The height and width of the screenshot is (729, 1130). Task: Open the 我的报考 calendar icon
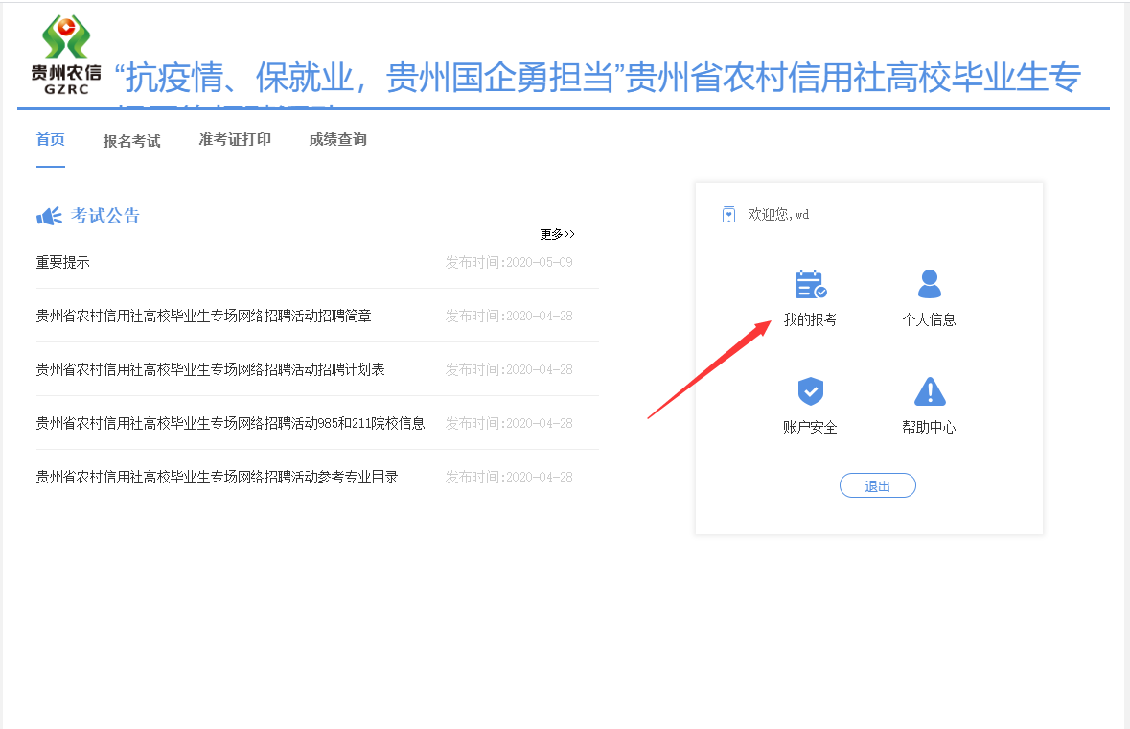810,285
